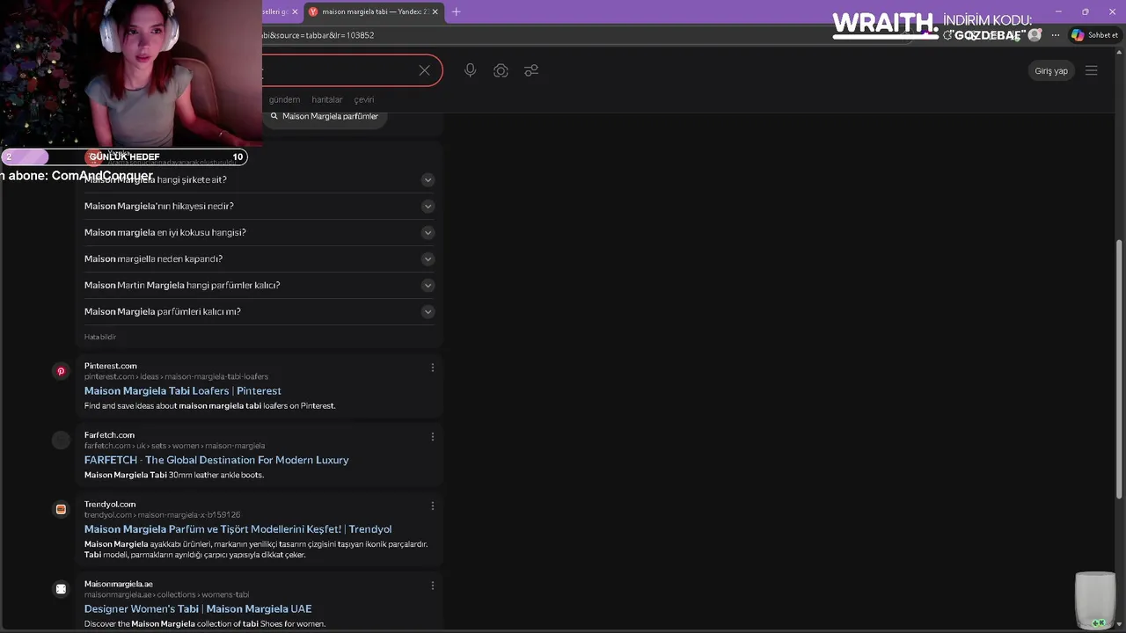Open the browser three-dots settings menu
Screen dimensions: 1126x633
[x=1056, y=35]
